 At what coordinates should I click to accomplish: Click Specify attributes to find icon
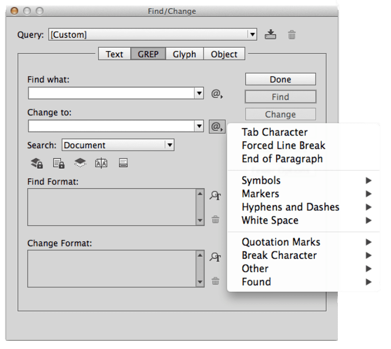tap(215, 196)
